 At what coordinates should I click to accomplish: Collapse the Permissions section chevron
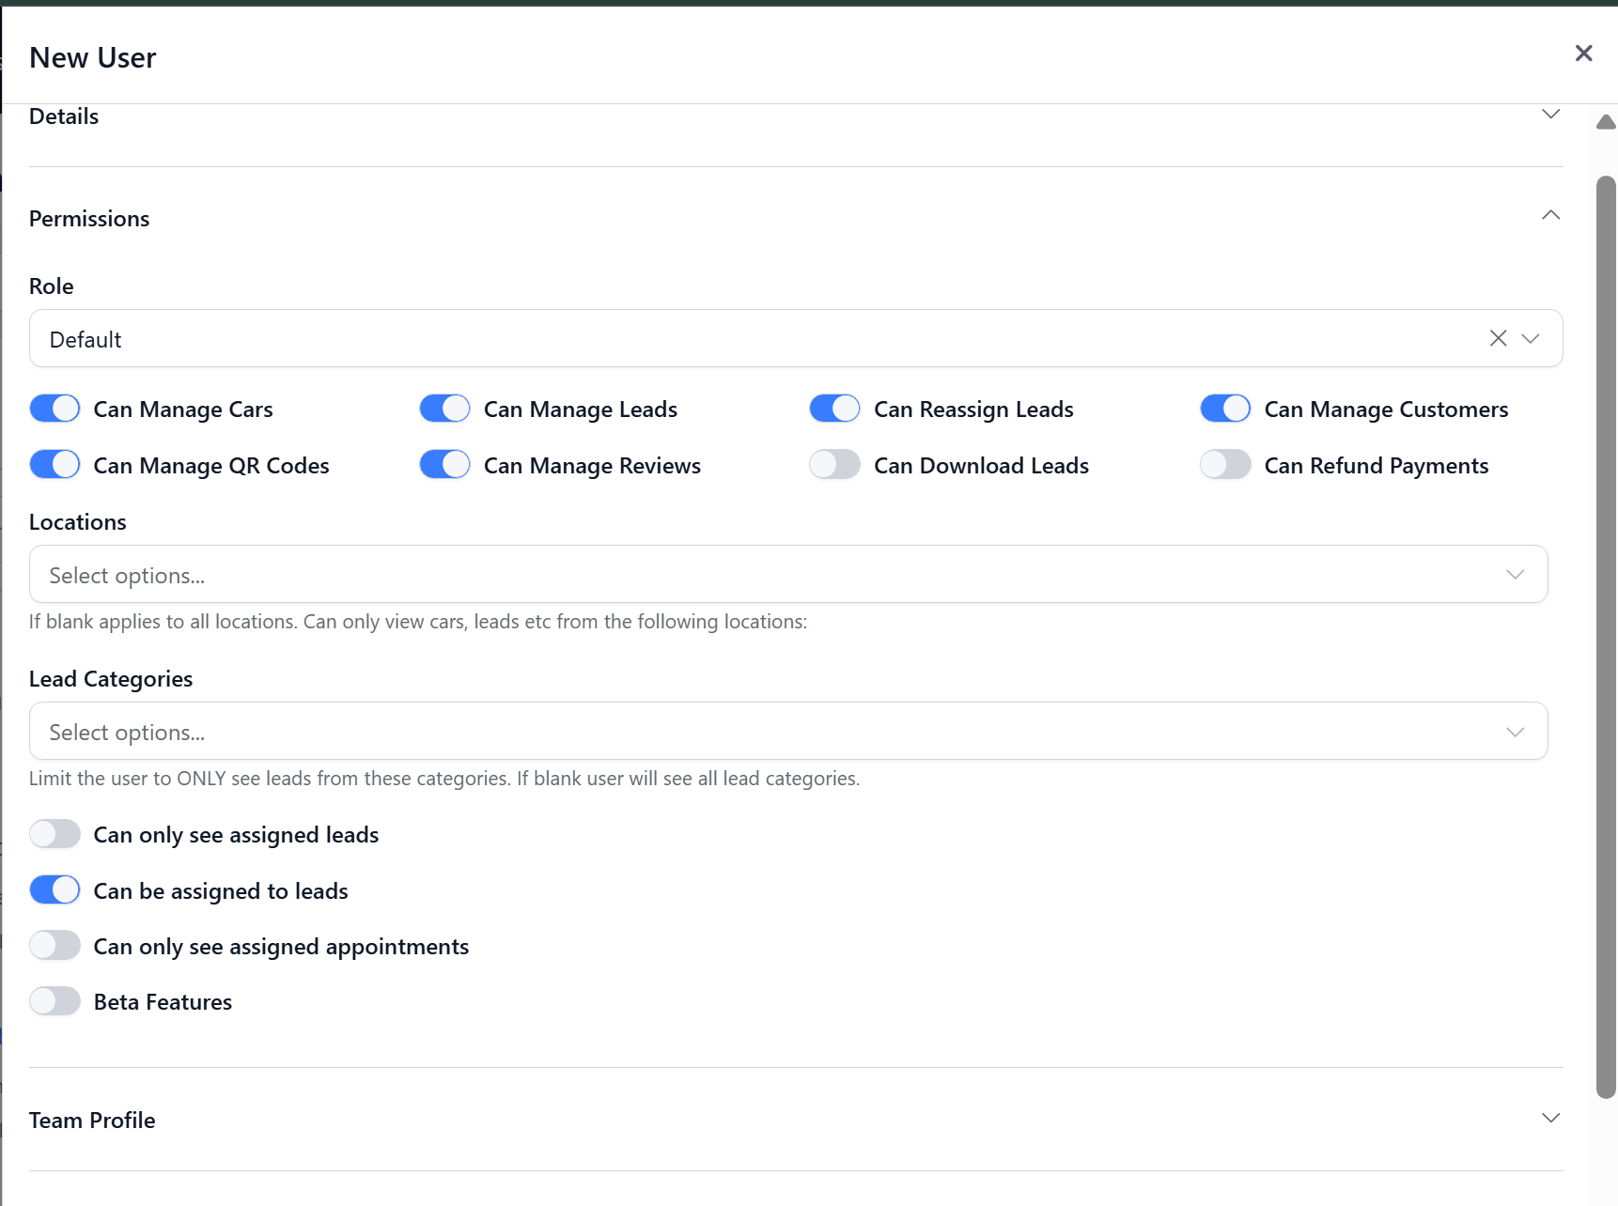1550,216
